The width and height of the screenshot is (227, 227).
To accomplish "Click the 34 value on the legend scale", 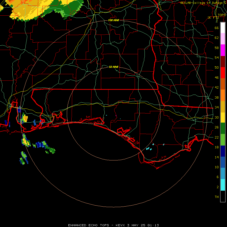I will (217, 107).
